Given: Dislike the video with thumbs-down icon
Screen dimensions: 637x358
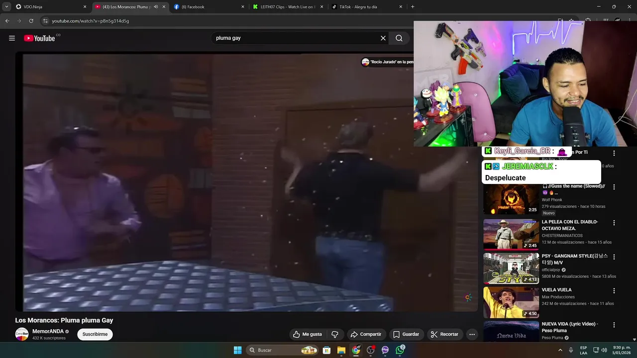Looking at the screenshot, I should (335, 334).
